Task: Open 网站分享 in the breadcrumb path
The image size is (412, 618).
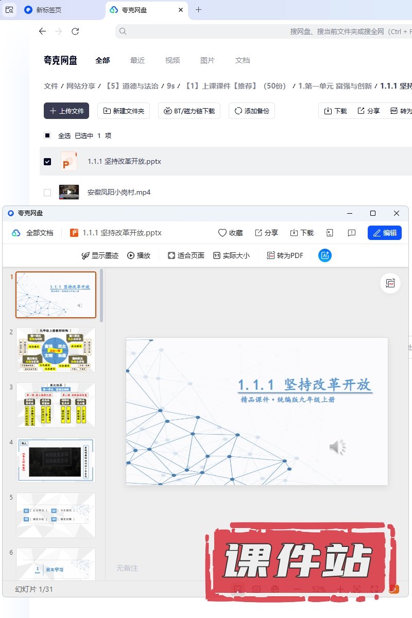Action: point(81,86)
